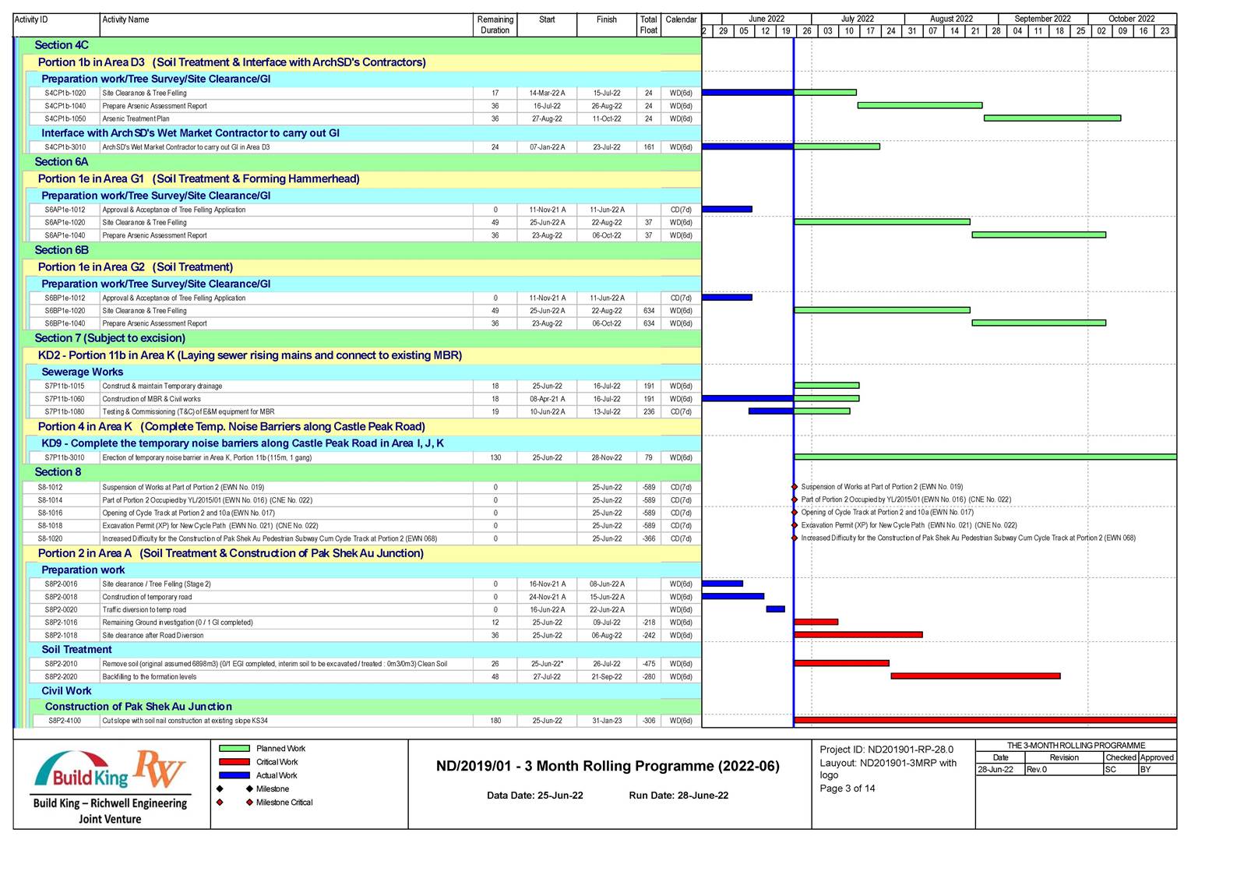Select Portion 2 in Area A row
The height and width of the screenshot is (875, 1237).
pyautogui.click(x=361, y=553)
